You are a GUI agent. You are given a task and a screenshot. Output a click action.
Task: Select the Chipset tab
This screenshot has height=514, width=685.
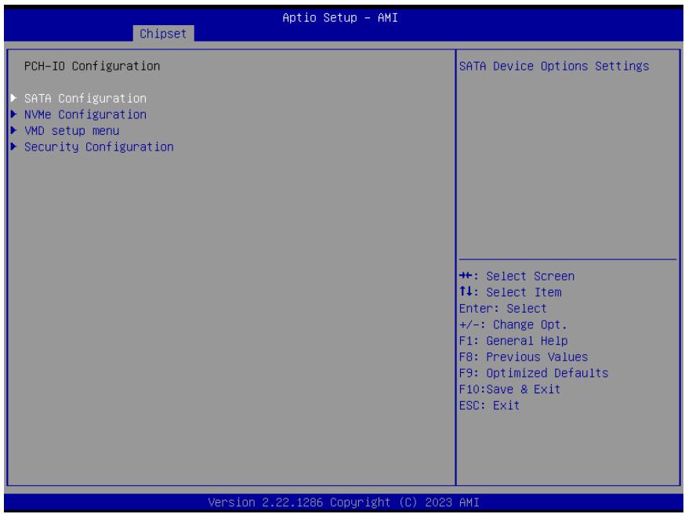(163, 34)
